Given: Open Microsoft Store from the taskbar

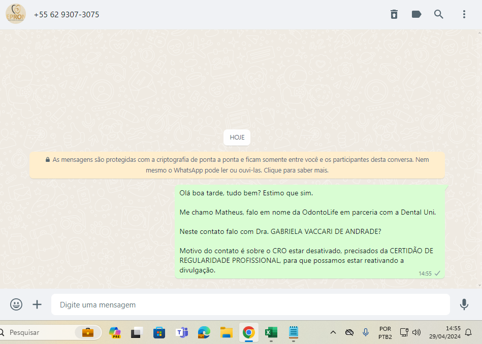Looking at the screenshot, I should click(x=159, y=332).
